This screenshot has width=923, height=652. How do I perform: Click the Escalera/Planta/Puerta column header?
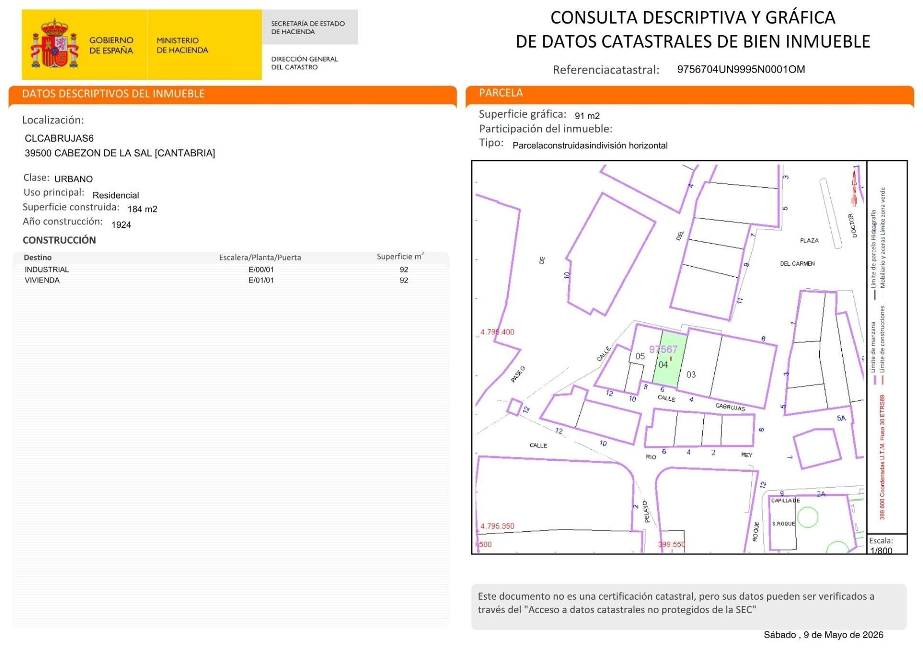click(260, 258)
